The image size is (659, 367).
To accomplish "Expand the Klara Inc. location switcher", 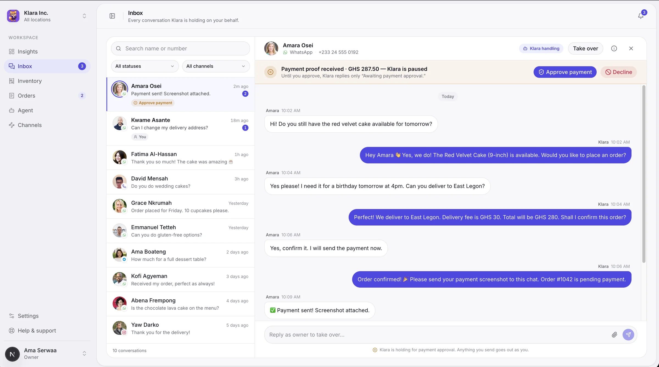I will pyautogui.click(x=84, y=16).
